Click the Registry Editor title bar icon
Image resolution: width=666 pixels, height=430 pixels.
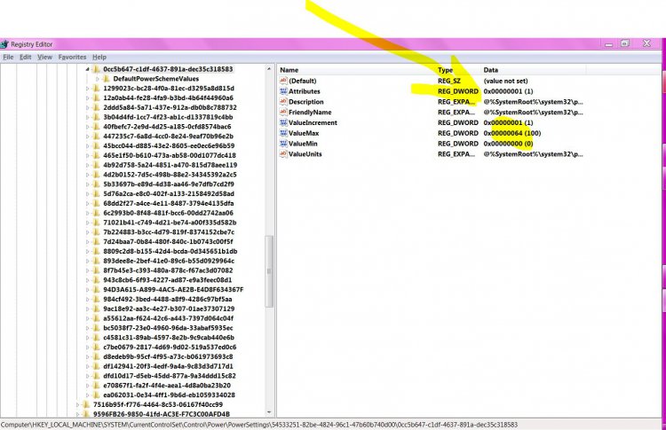click(4, 44)
